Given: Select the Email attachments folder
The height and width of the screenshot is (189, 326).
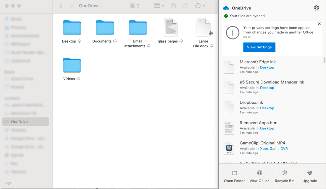Looking at the screenshot, I should [138, 28].
